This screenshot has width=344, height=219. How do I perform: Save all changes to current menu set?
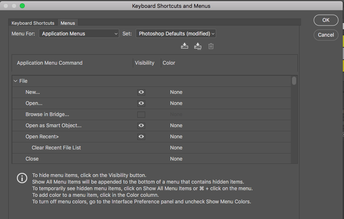(184, 46)
